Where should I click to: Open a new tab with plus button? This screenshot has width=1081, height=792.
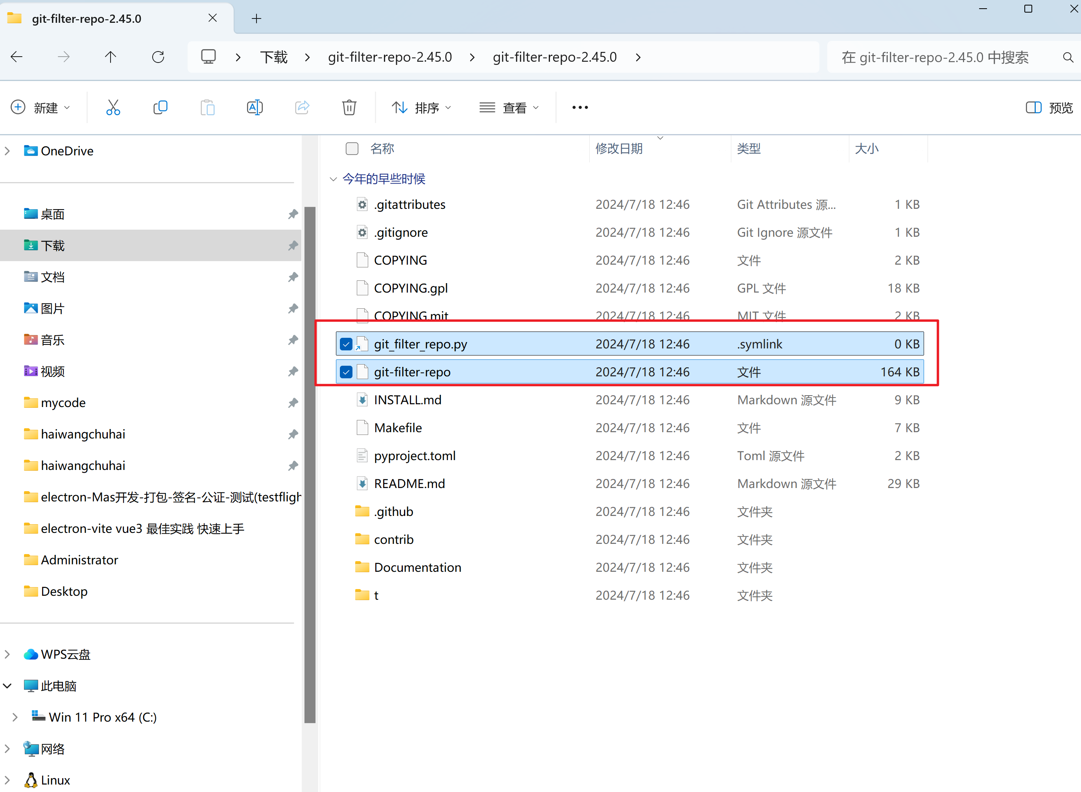(x=256, y=19)
